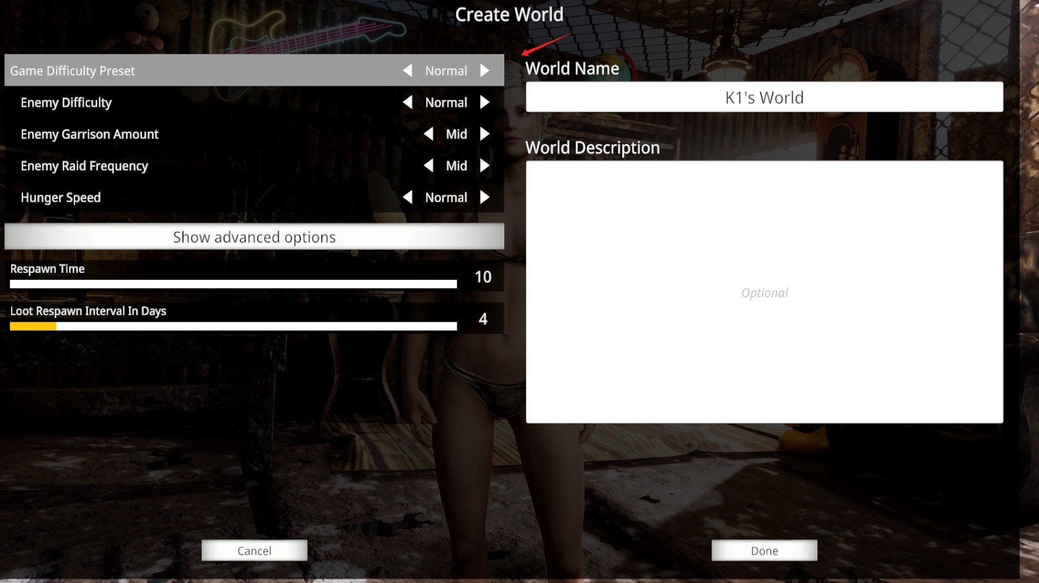This screenshot has width=1039, height=583.
Task: Adjust Loot Respawn Interval In Days slider
Action: [233, 326]
